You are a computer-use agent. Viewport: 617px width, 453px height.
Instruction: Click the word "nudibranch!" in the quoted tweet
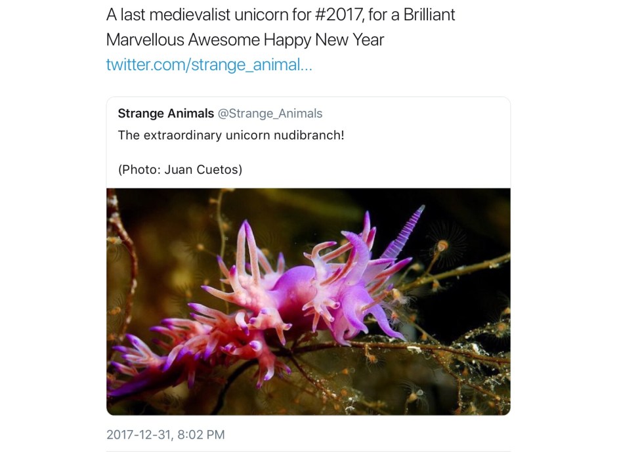[309, 135]
